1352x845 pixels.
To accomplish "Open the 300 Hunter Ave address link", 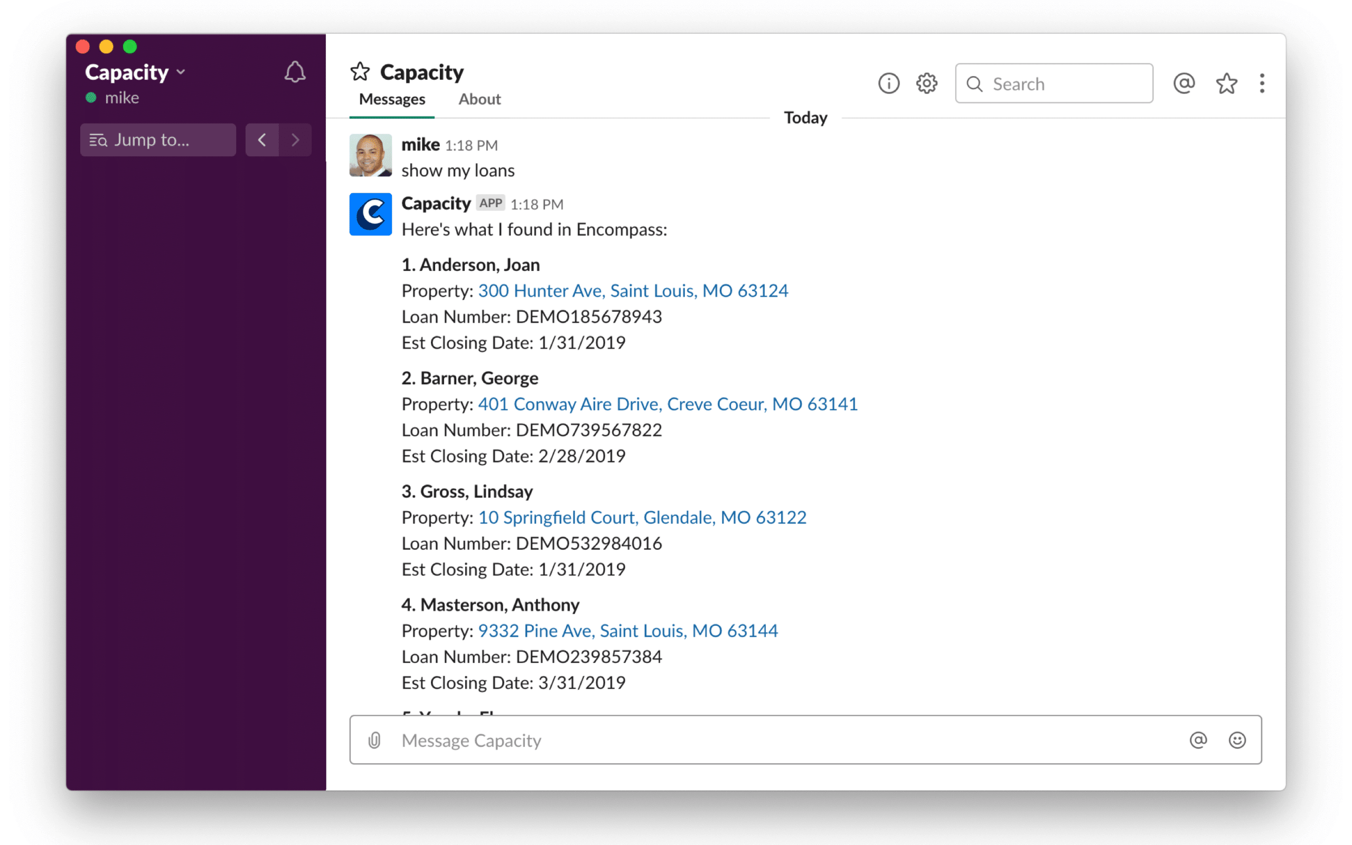I will (x=632, y=290).
